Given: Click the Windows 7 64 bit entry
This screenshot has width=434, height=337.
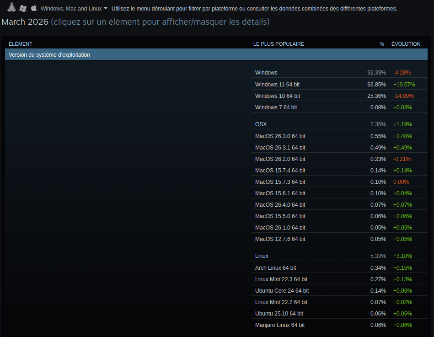Looking at the screenshot, I should [276, 107].
